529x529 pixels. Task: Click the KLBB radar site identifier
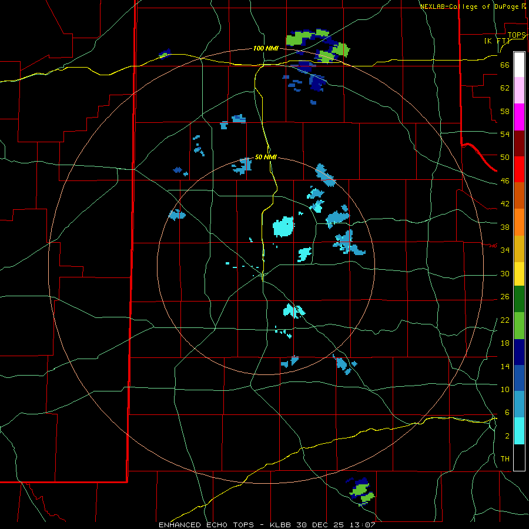(x=280, y=525)
